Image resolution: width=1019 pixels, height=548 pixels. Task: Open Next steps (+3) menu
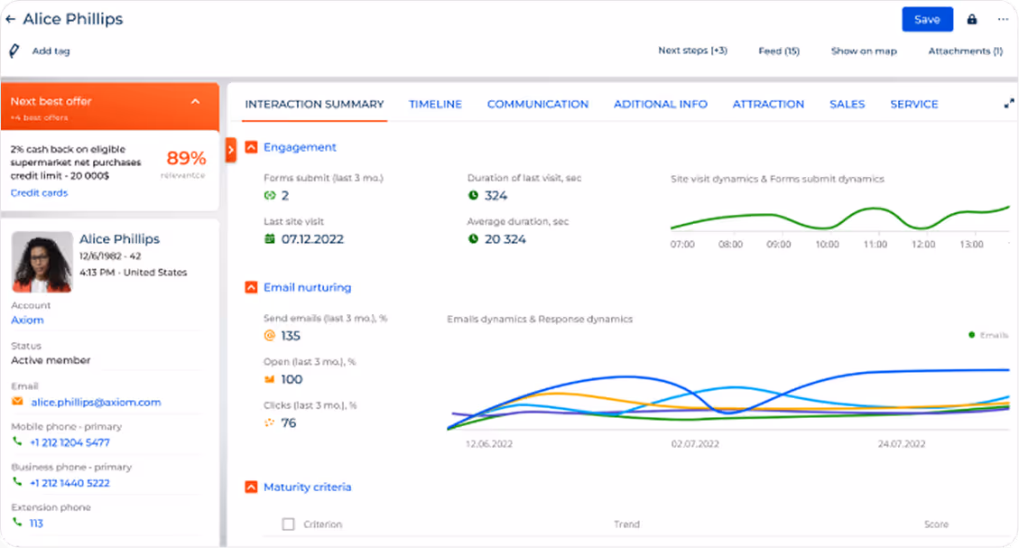[692, 51]
